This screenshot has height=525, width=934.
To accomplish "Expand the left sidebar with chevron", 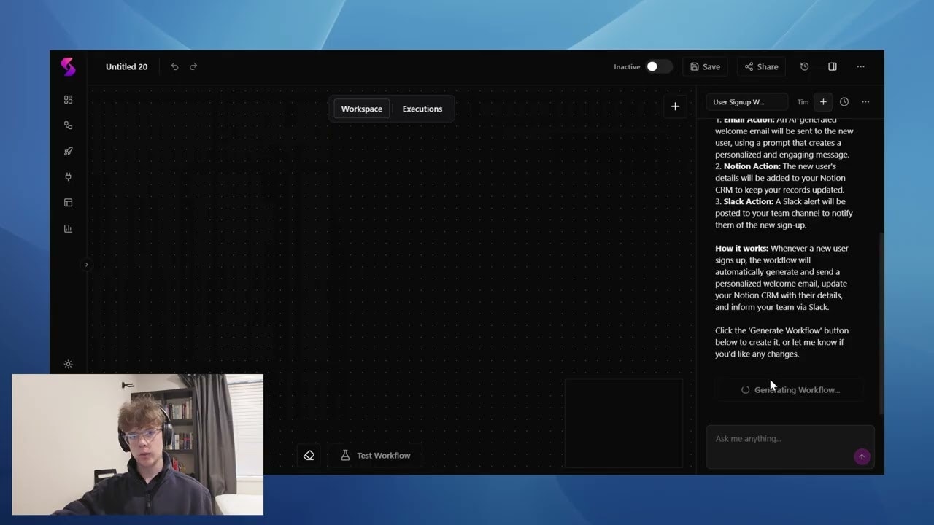I will pyautogui.click(x=86, y=265).
